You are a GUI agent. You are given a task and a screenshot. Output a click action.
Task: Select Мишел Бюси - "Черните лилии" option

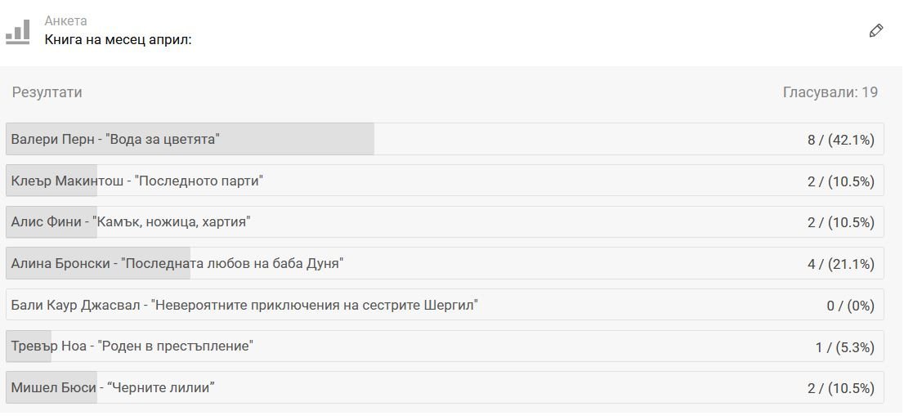pos(113,388)
